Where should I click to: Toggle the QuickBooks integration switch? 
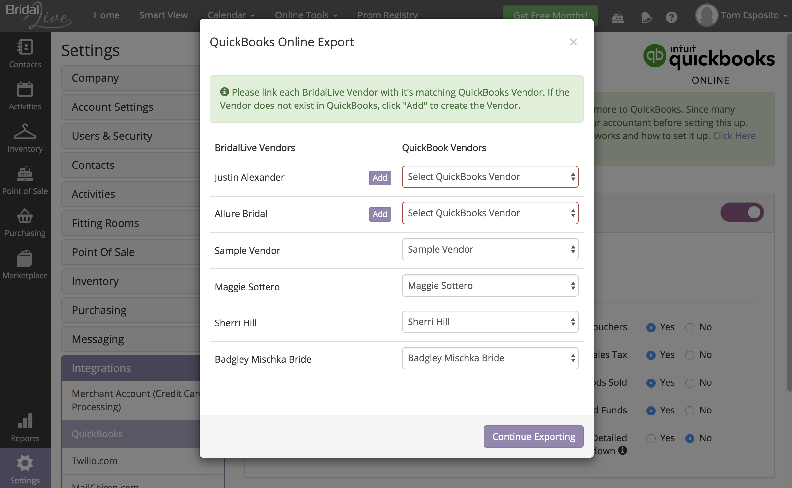(742, 212)
